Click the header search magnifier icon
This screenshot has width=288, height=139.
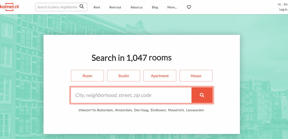coord(82,7)
